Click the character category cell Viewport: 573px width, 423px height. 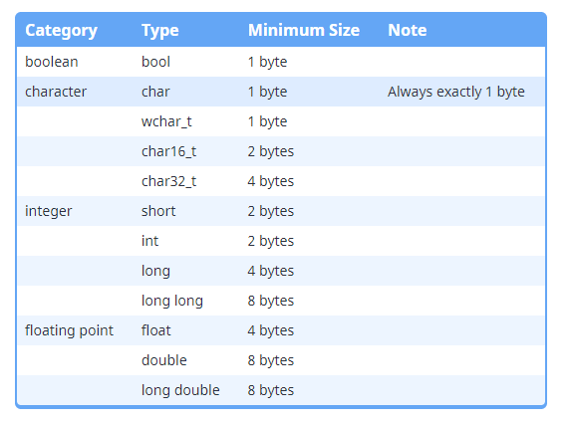(x=56, y=92)
